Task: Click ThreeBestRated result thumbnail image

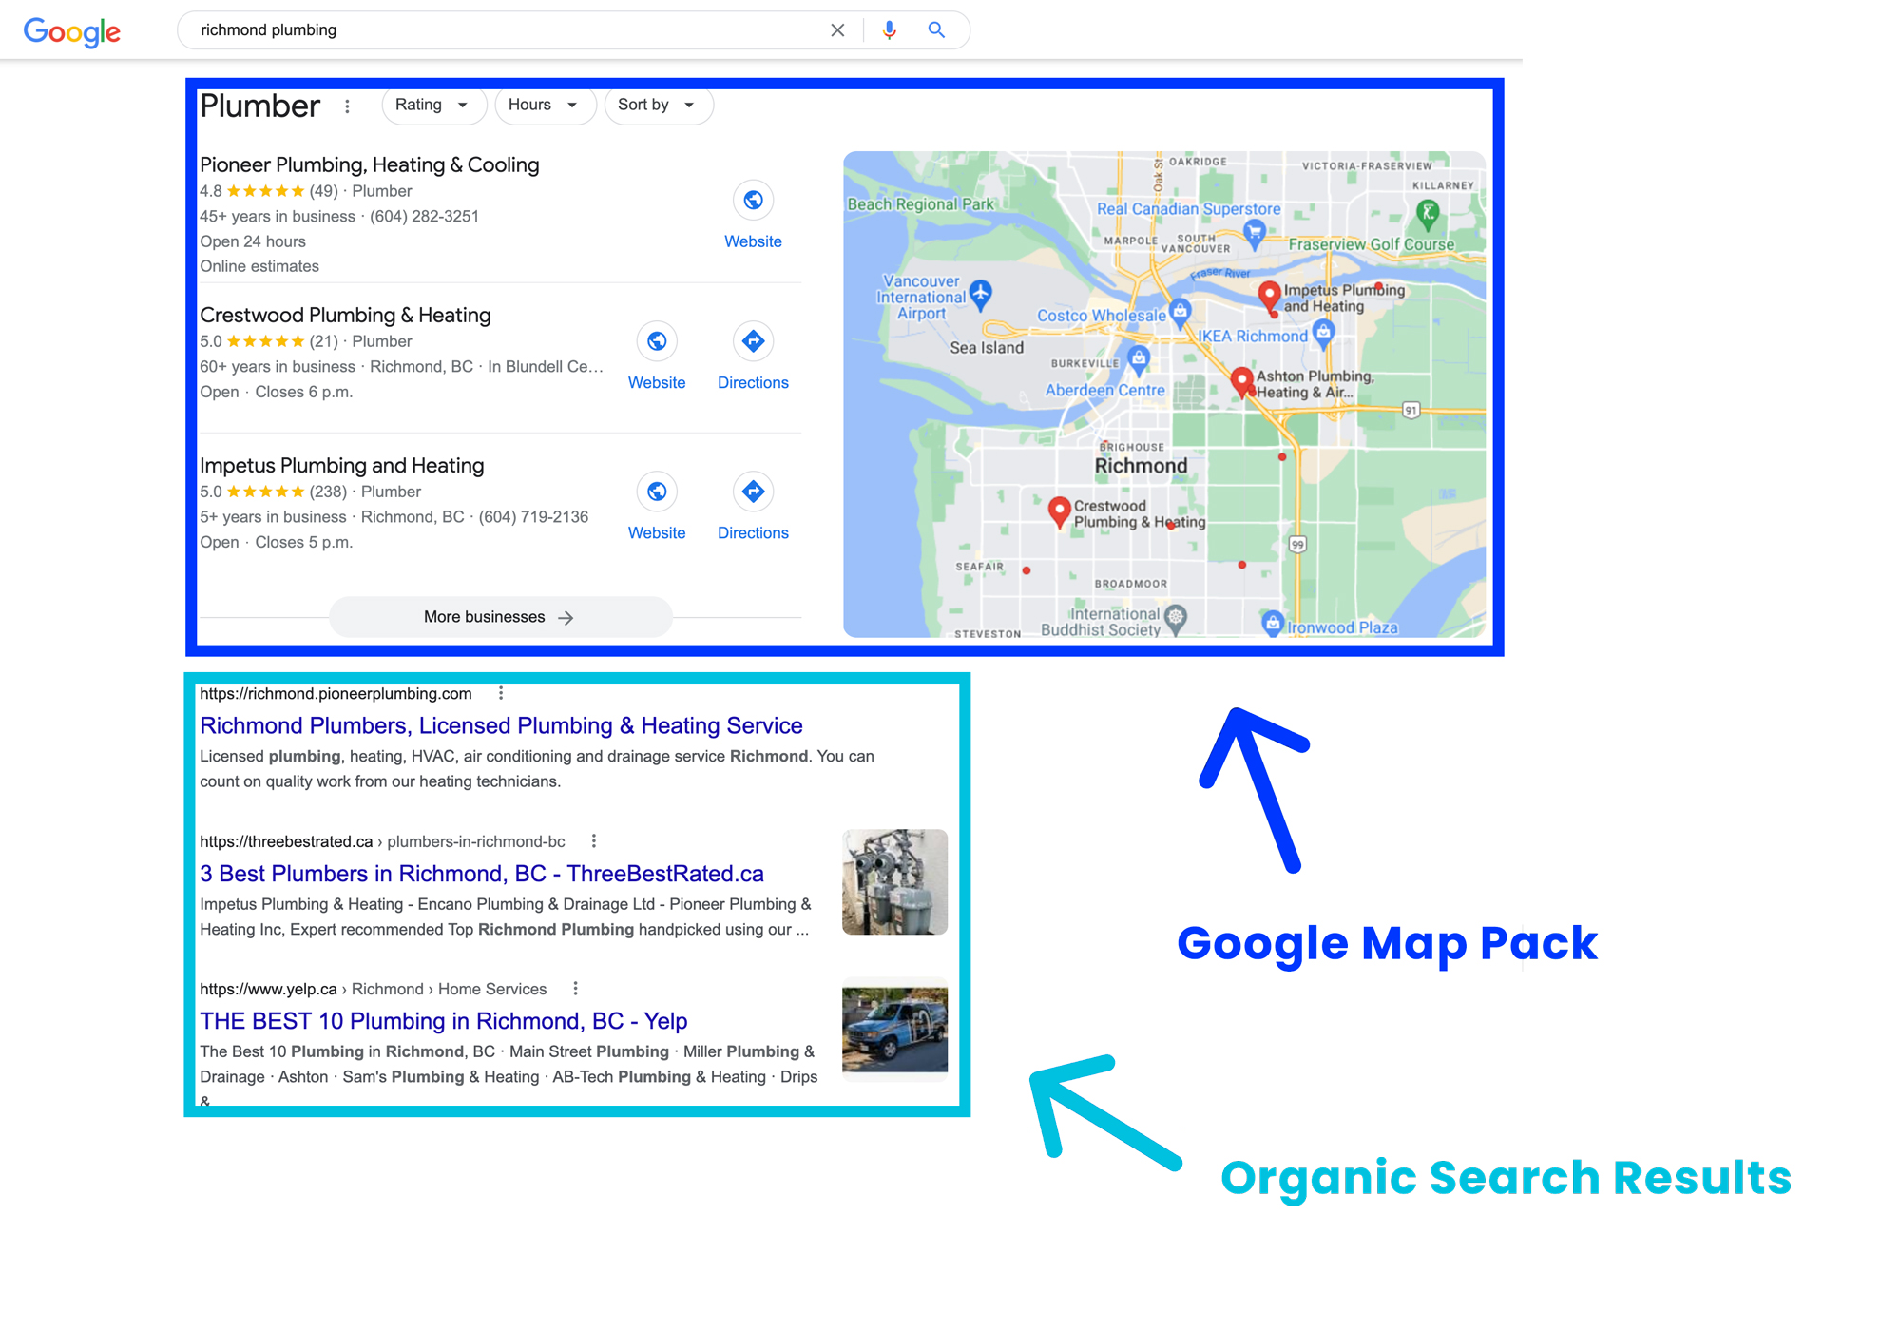Action: click(x=894, y=882)
